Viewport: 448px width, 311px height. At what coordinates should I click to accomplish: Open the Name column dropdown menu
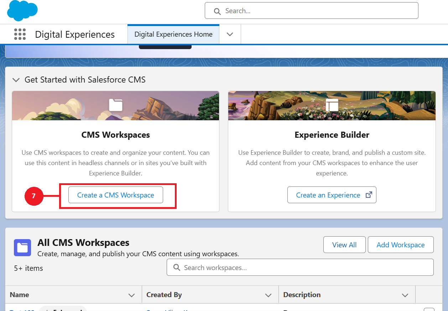pos(131,295)
